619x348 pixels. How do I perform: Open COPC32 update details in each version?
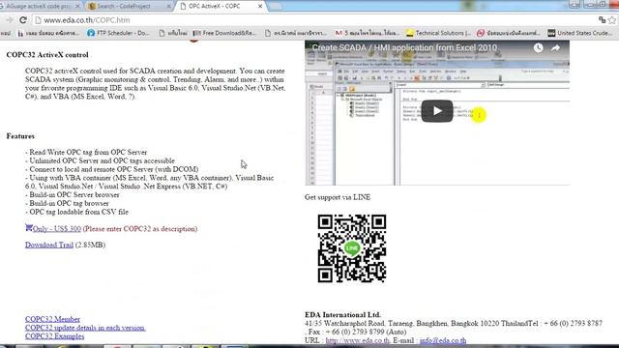(85, 328)
